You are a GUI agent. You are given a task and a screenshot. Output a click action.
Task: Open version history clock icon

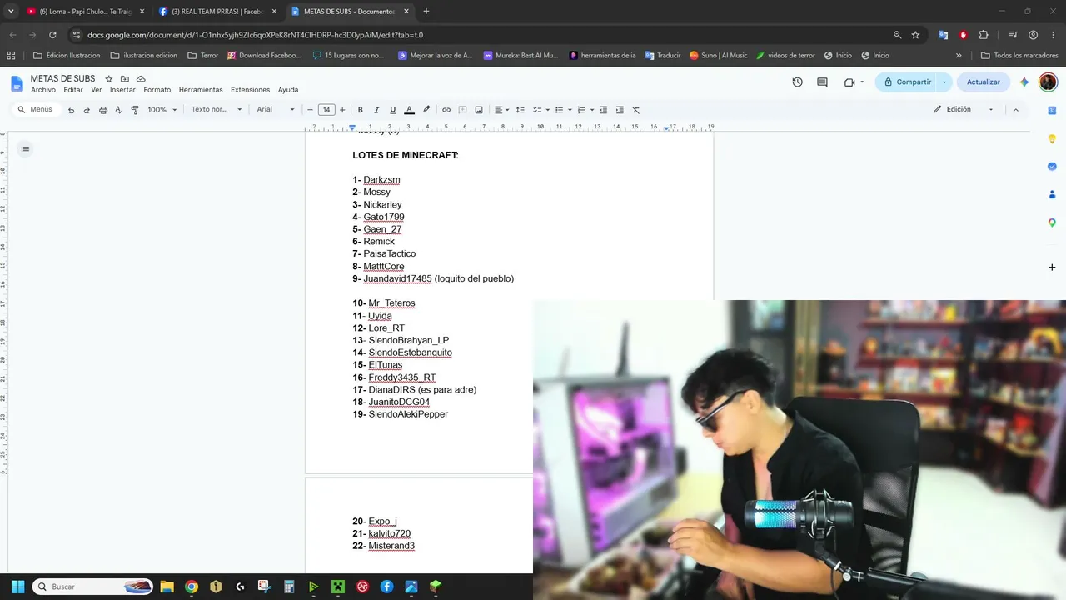[x=798, y=82]
